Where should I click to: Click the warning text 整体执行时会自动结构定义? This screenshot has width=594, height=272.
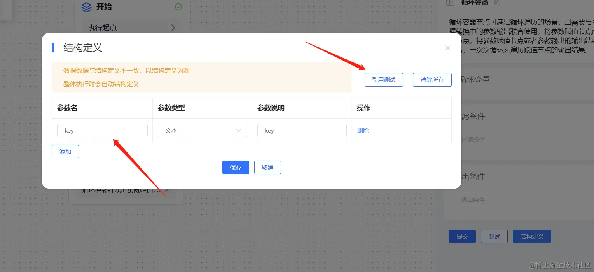coord(101,84)
